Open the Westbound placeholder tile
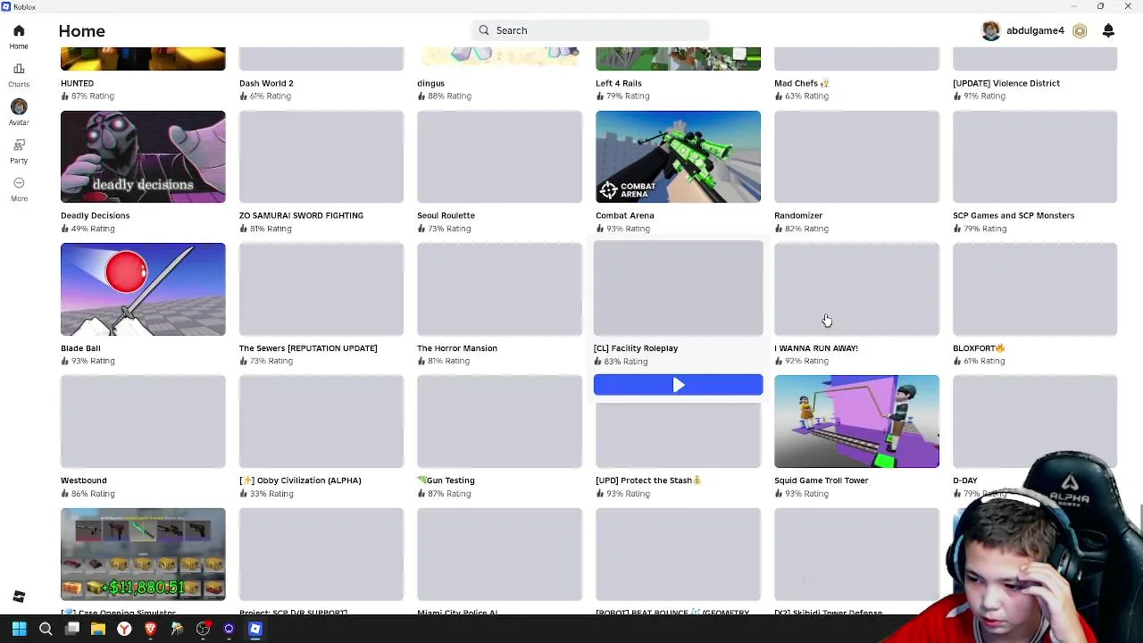The image size is (1143, 643). [x=143, y=422]
